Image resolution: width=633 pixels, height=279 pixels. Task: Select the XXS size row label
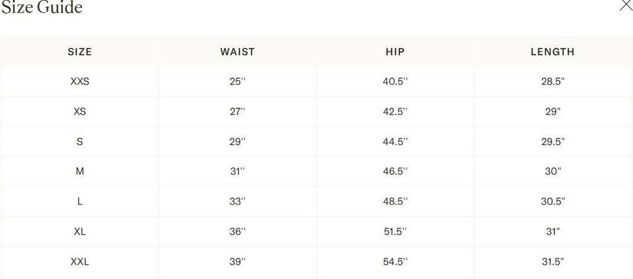(x=80, y=82)
